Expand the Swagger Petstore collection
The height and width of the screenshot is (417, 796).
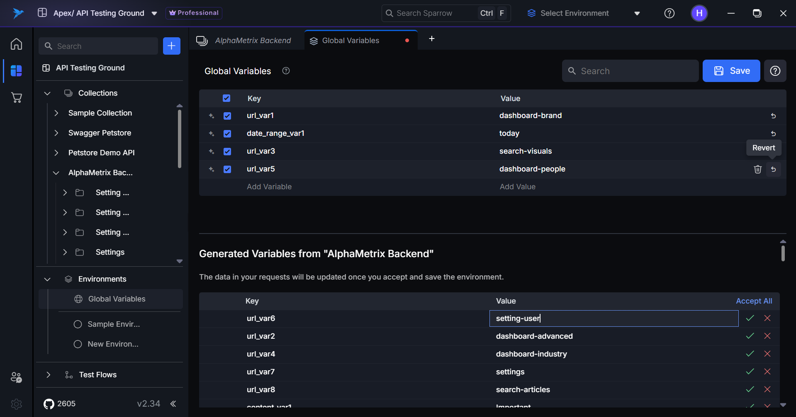click(x=56, y=133)
